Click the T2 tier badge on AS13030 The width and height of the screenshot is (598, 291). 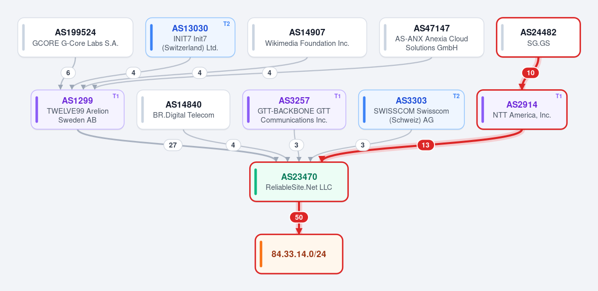(x=227, y=24)
